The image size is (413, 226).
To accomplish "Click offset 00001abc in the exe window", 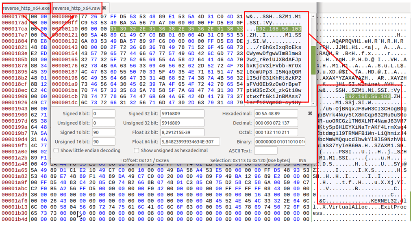I will click(x=15, y=188).
